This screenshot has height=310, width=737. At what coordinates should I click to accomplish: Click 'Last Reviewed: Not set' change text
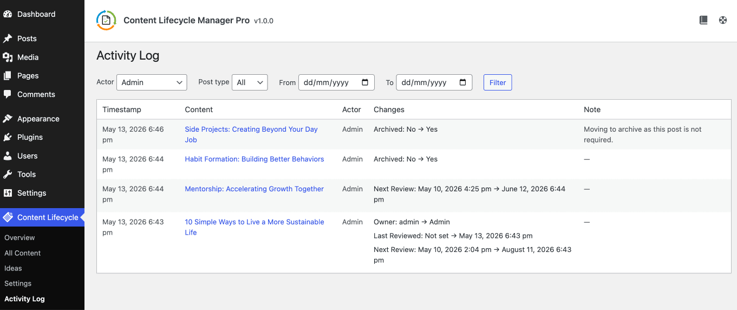point(453,236)
